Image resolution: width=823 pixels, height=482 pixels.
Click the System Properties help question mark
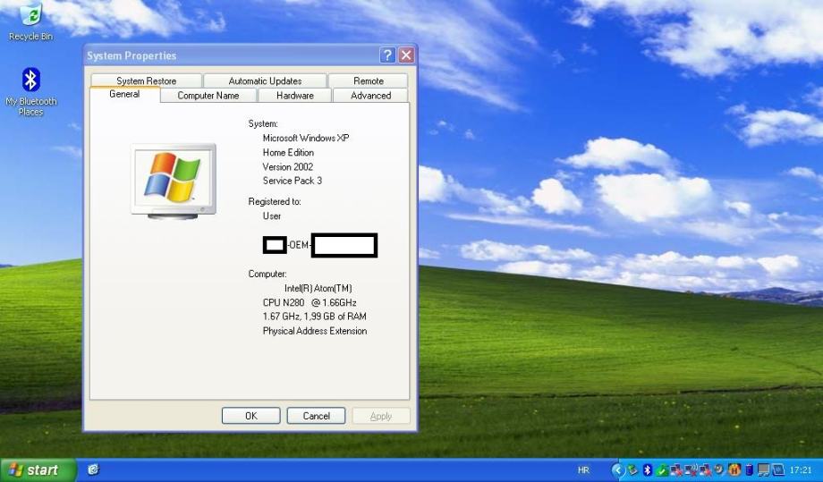(x=387, y=55)
